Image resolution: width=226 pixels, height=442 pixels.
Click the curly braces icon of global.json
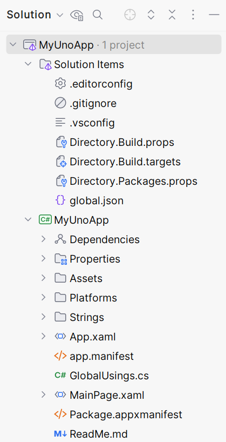click(x=60, y=200)
